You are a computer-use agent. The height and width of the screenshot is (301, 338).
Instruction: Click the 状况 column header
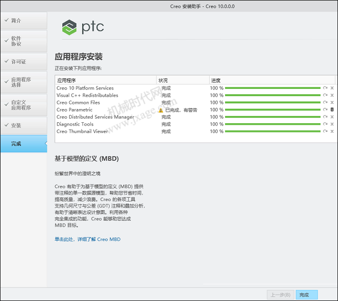tap(183, 80)
